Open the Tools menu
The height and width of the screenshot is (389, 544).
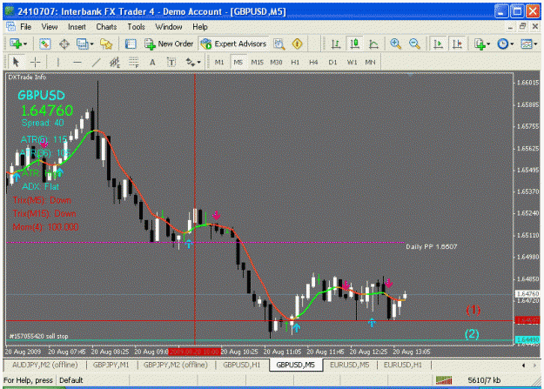pyautogui.click(x=136, y=27)
